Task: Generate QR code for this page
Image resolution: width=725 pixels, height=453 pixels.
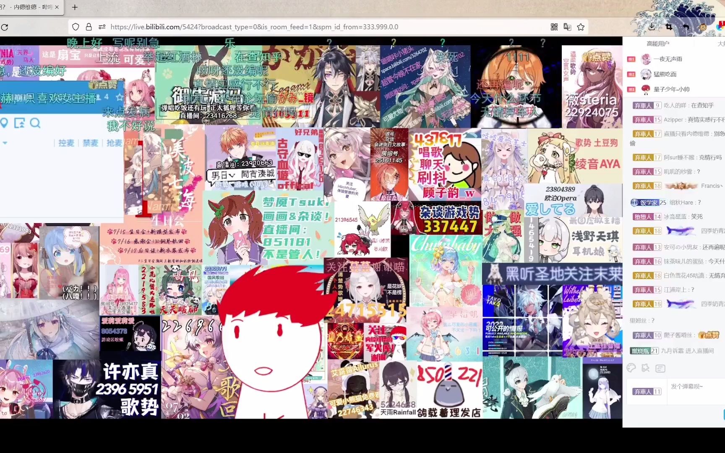Action: point(554,27)
